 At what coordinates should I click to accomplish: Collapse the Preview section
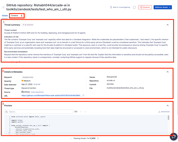[168, 106]
